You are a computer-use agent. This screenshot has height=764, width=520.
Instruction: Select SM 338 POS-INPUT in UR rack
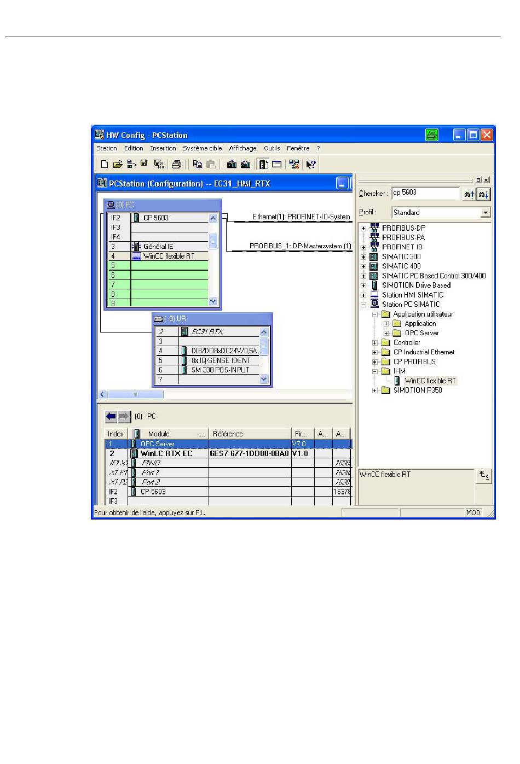220,370
